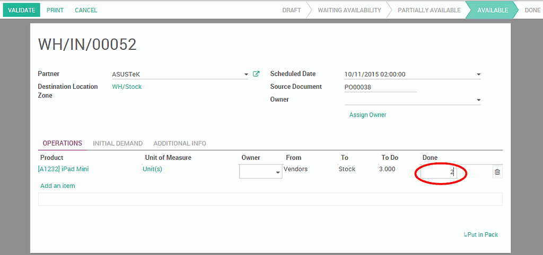
Task: Select the Operations tab
Action: [x=62, y=143]
